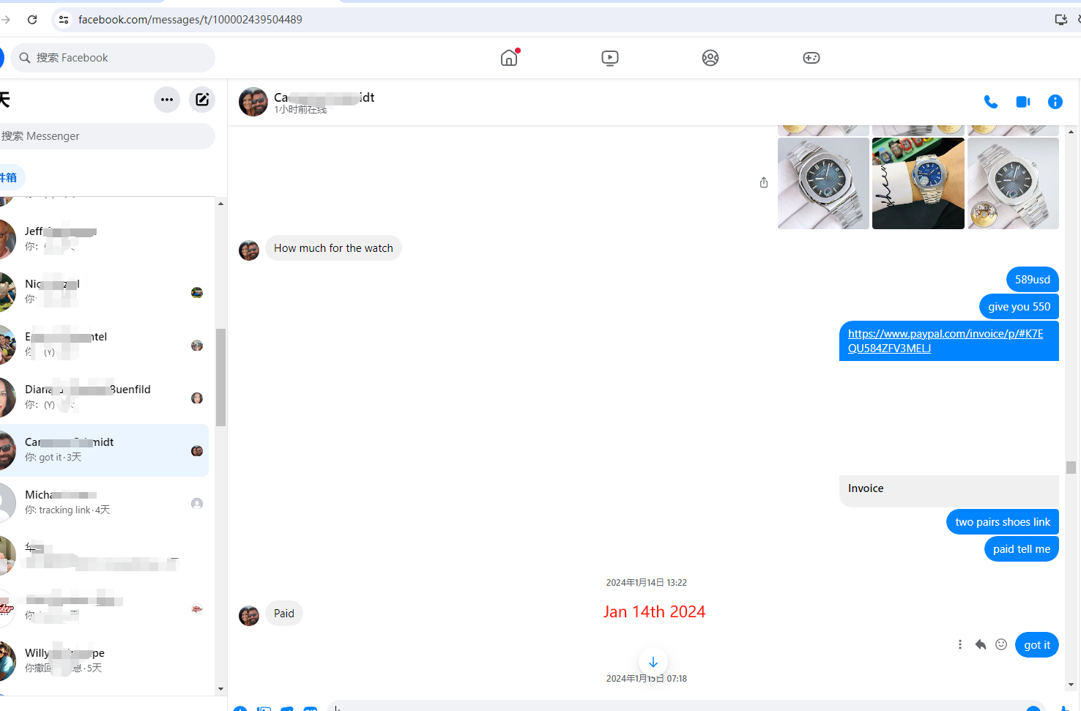
Task: Compose a new message with pencil icon
Action: point(202,100)
